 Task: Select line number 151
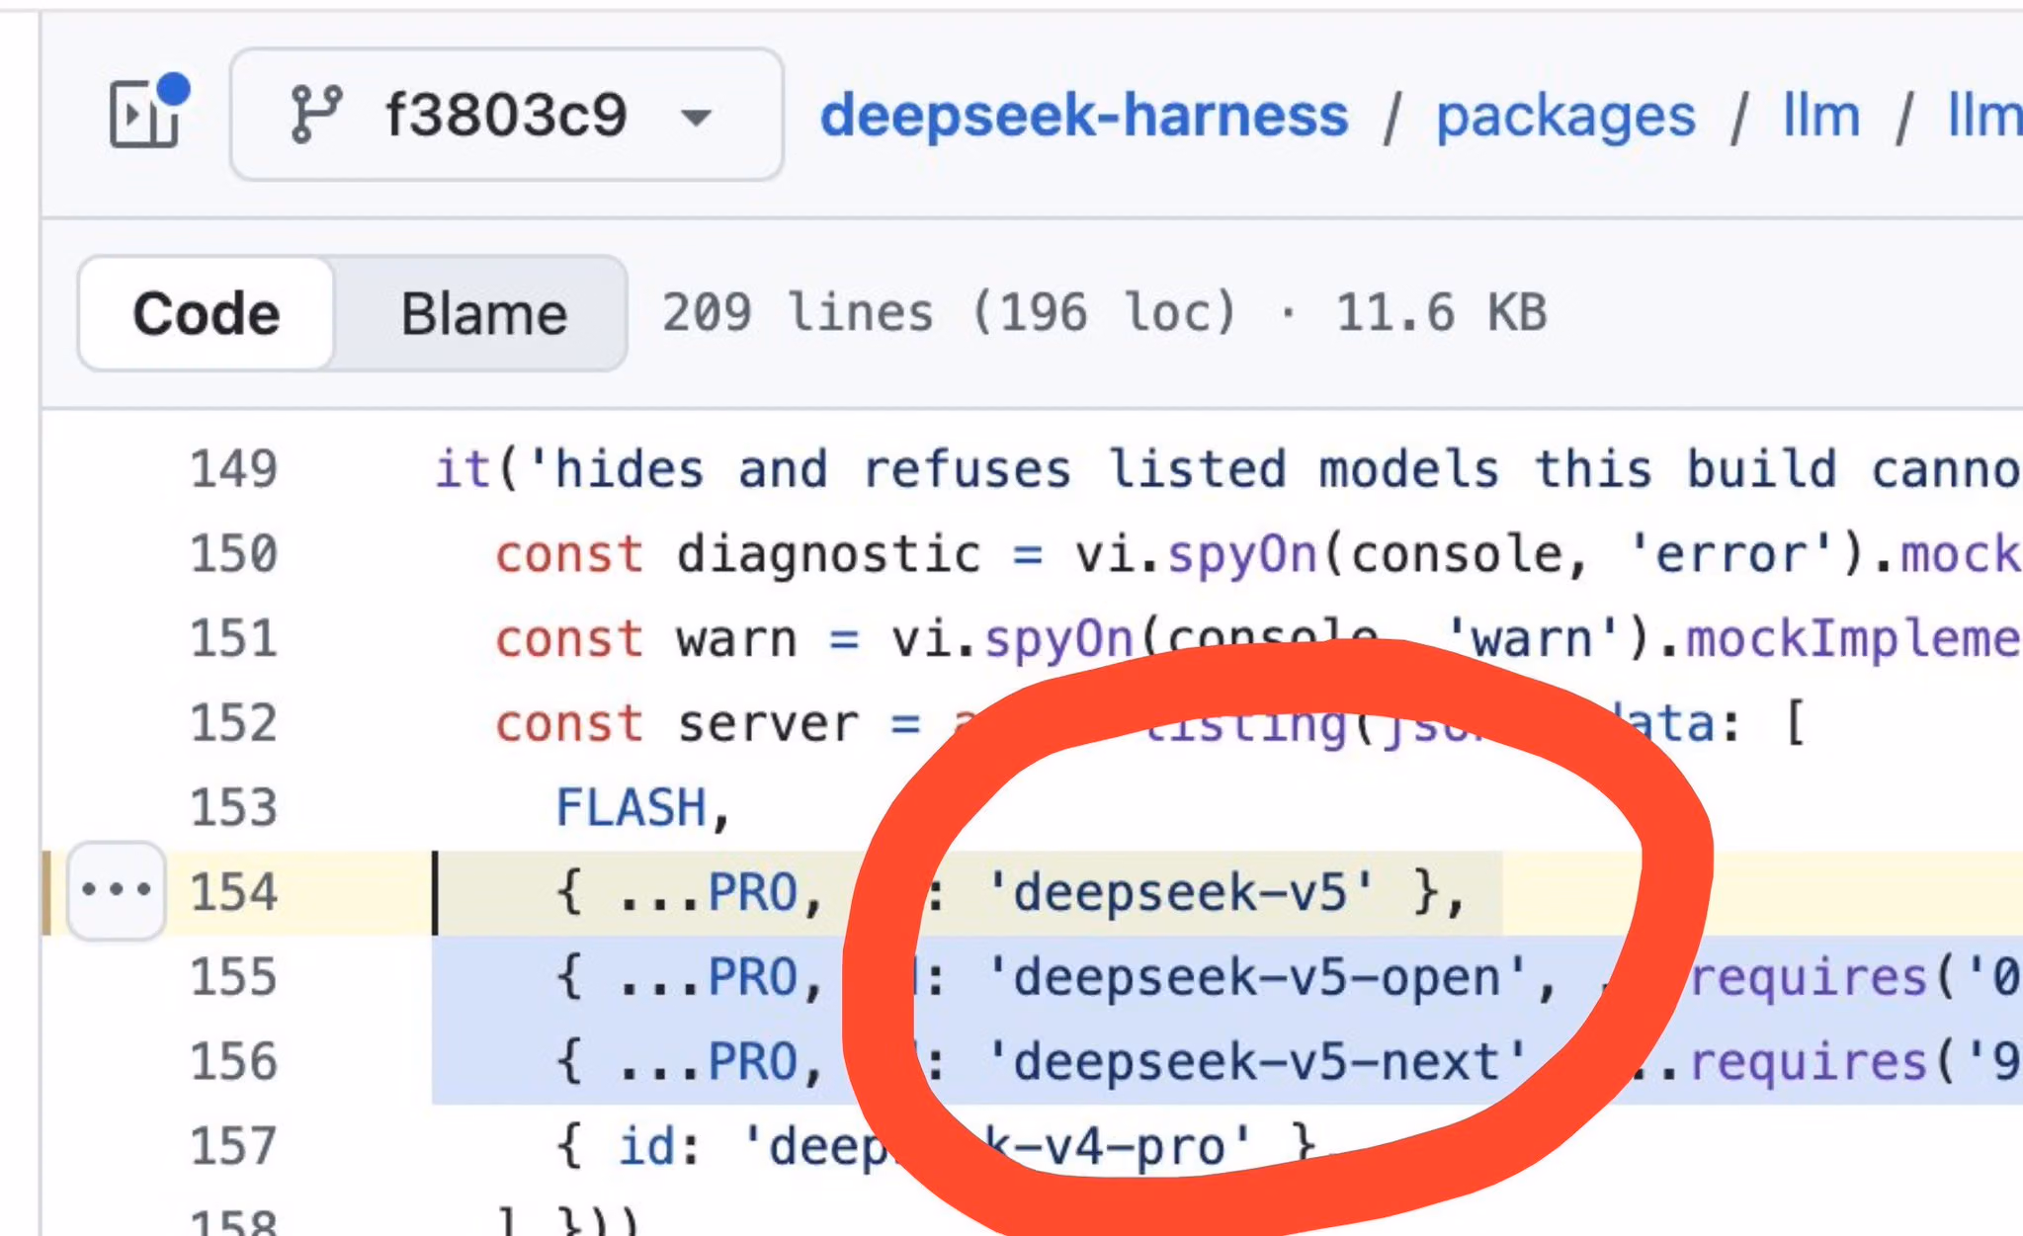(233, 638)
